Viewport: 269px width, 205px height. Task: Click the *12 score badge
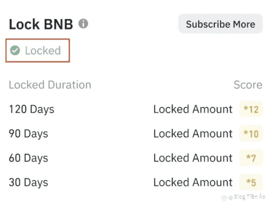click(x=251, y=109)
